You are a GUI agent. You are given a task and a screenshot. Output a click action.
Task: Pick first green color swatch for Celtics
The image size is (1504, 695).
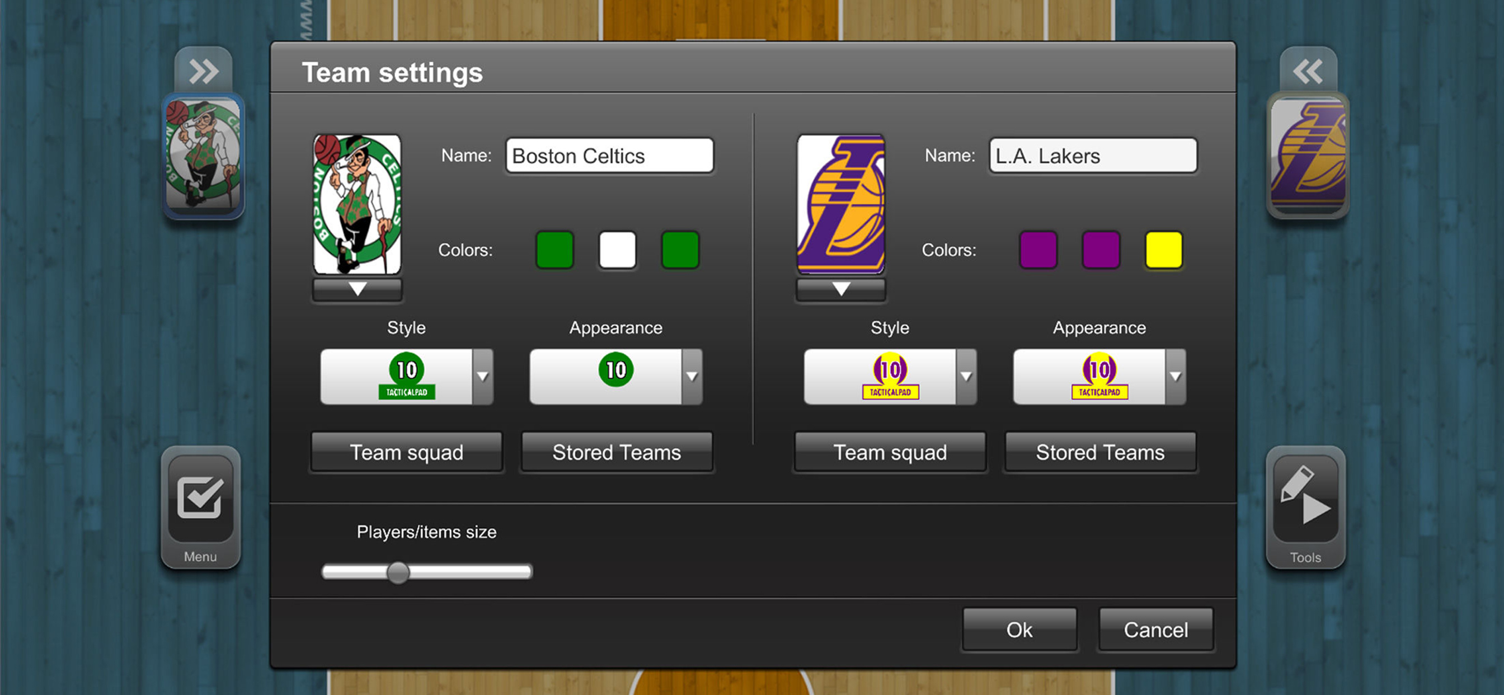[554, 250]
